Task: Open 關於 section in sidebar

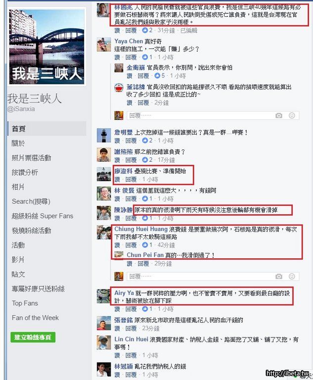Action: pyautogui.click(x=18, y=143)
